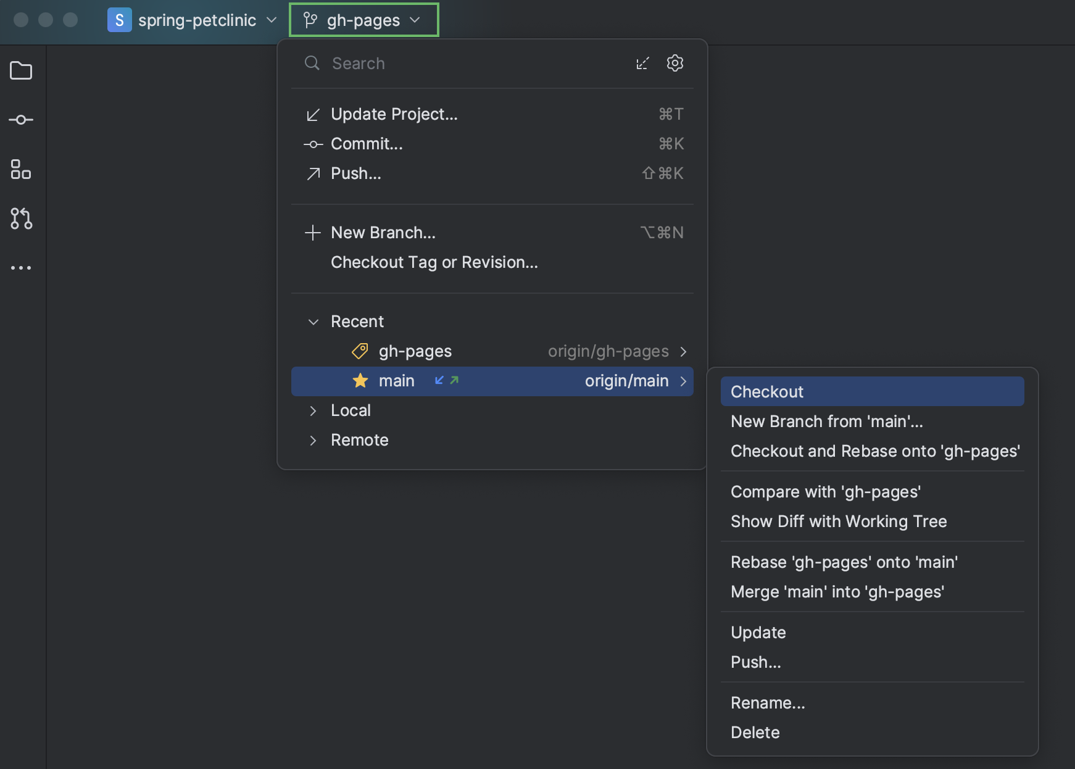Expand the Remote branches section
Image resolution: width=1075 pixels, height=769 pixels.
(x=312, y=440)
